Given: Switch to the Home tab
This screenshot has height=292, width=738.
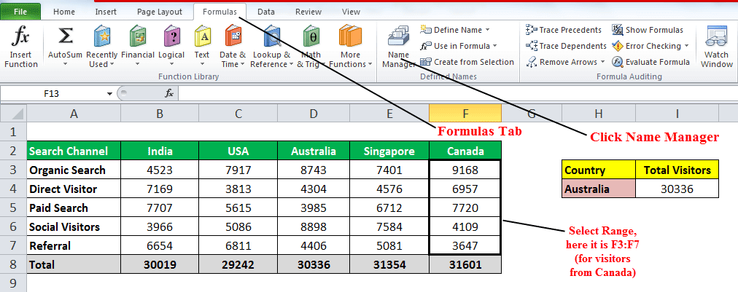Looking at the screenshot, I should tap(64, 12).
